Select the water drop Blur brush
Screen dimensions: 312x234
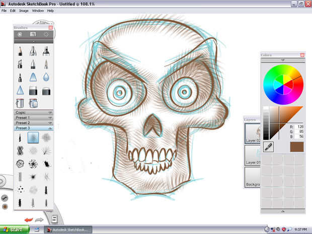pyautogui.click(x=46, y=77)
